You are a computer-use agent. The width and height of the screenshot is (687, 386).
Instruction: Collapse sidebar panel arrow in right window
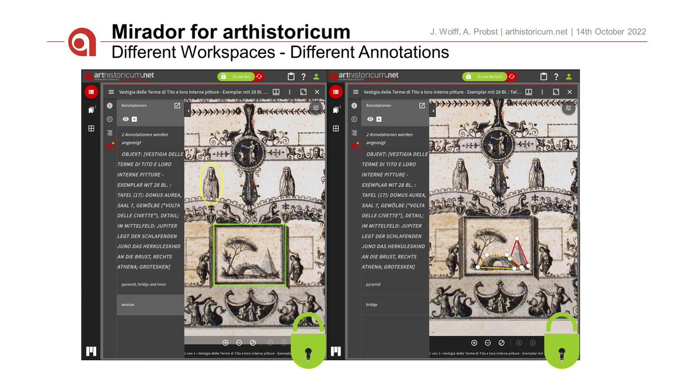[x=433, y=111]
